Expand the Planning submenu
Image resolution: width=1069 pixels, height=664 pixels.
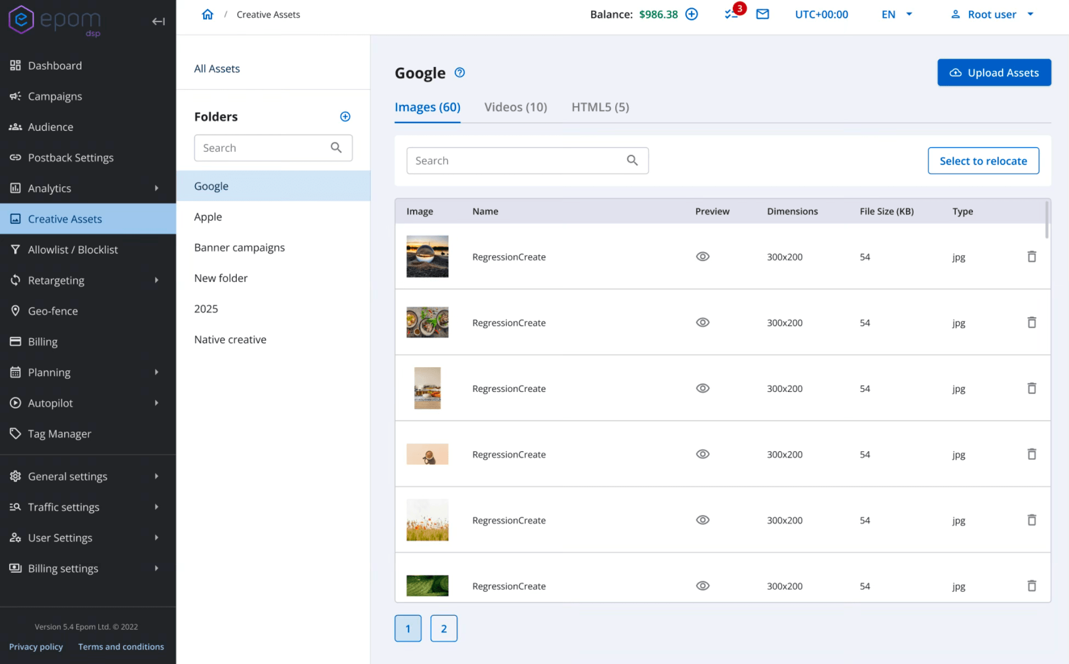(157, 372)
